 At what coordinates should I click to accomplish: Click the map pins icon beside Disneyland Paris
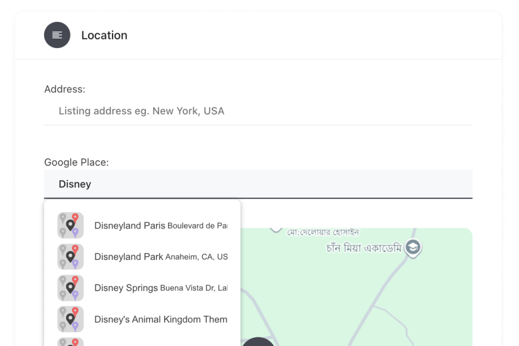(70, 225)
